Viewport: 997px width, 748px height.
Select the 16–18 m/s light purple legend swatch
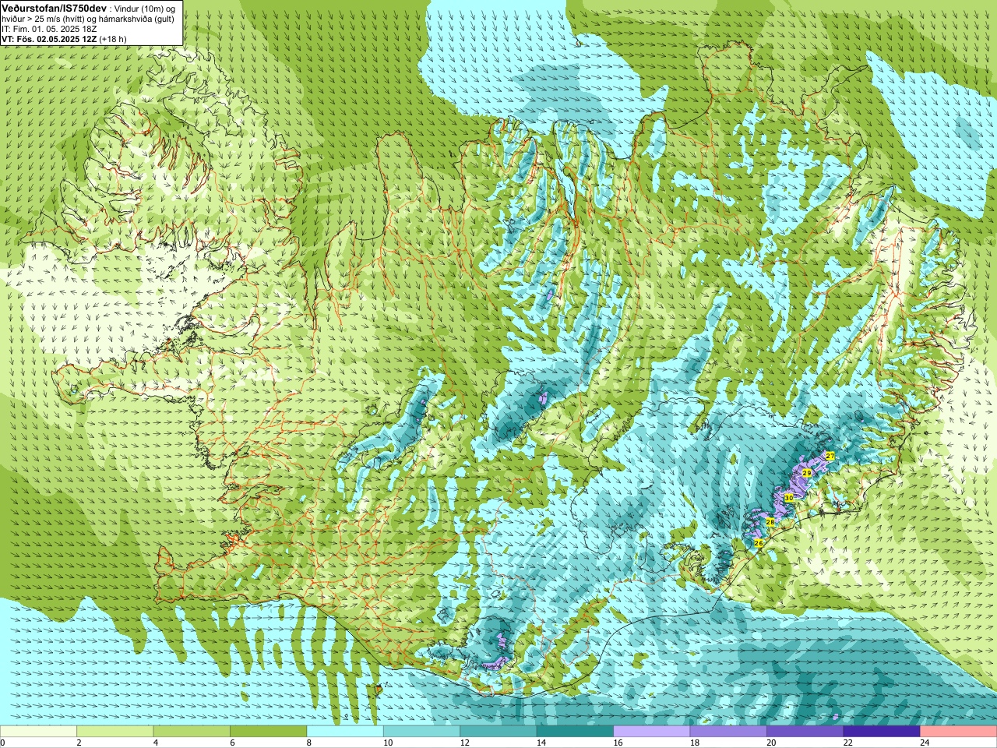652,732
